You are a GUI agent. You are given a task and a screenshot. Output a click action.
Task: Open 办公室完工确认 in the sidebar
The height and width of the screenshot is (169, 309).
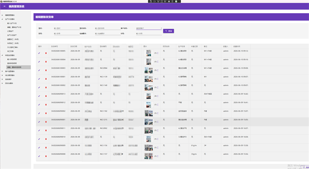tap(13, 47)
